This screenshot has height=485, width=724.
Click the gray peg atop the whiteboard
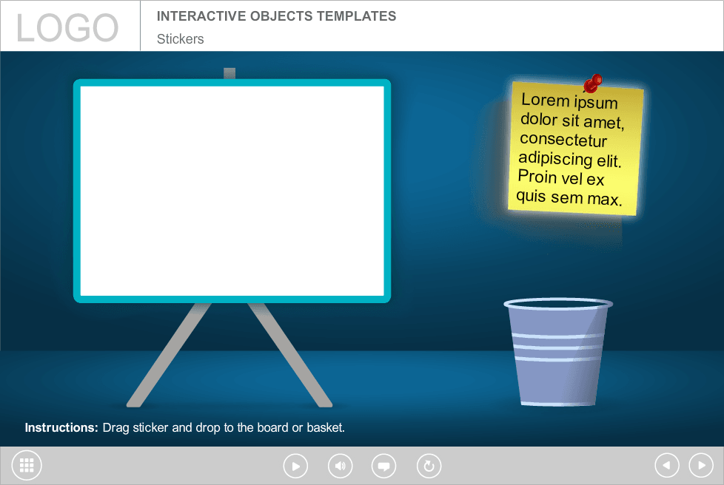coord(229,73)
